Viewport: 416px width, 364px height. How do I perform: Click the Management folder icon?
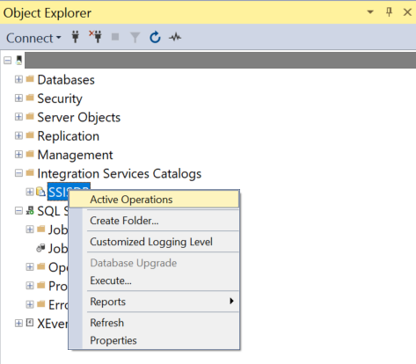click(x=30, y=154)
